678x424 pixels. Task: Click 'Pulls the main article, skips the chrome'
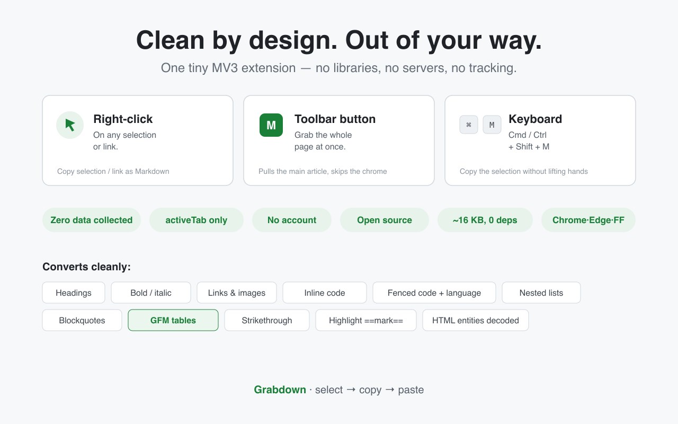click(x=323, y=171)
